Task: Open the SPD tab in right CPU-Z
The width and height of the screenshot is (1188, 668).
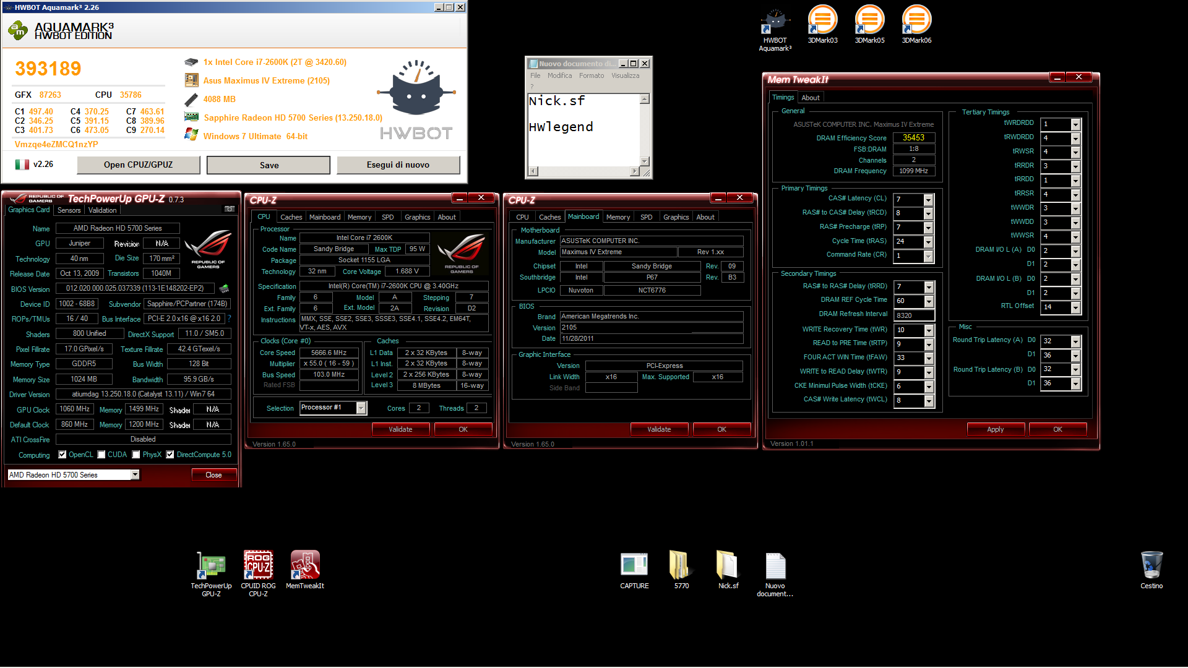Action: click(647, 217)
